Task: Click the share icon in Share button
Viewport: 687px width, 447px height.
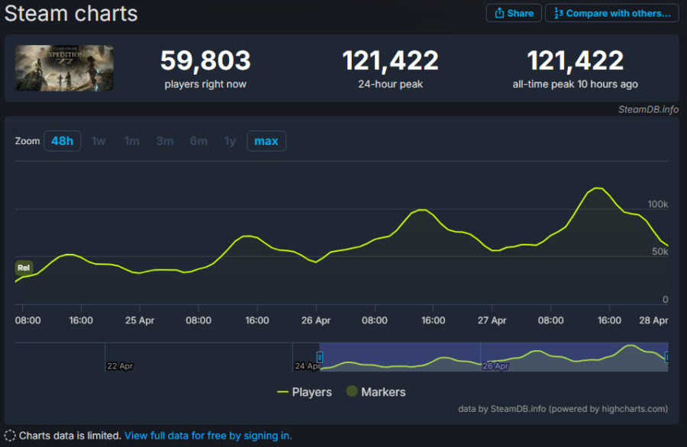Action: click(499, 13)
